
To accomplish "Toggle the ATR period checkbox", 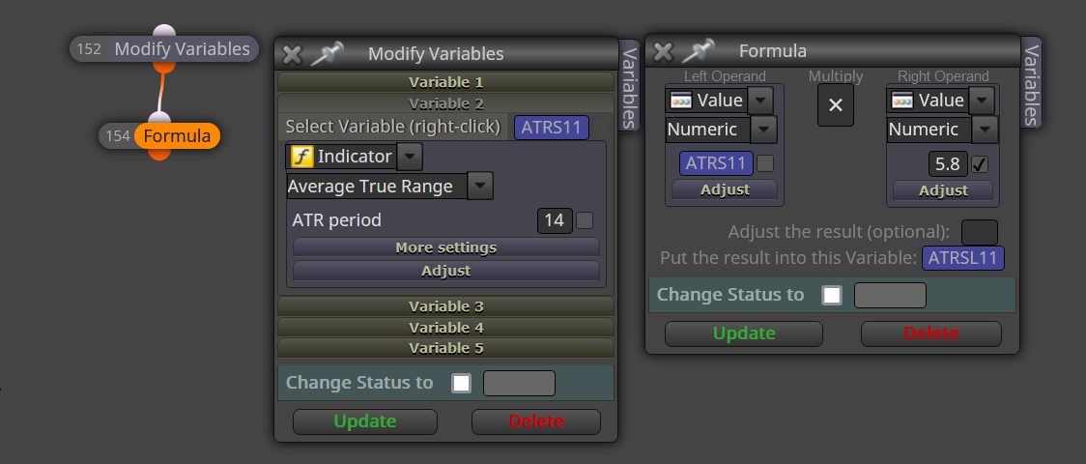I will [585, 221].
